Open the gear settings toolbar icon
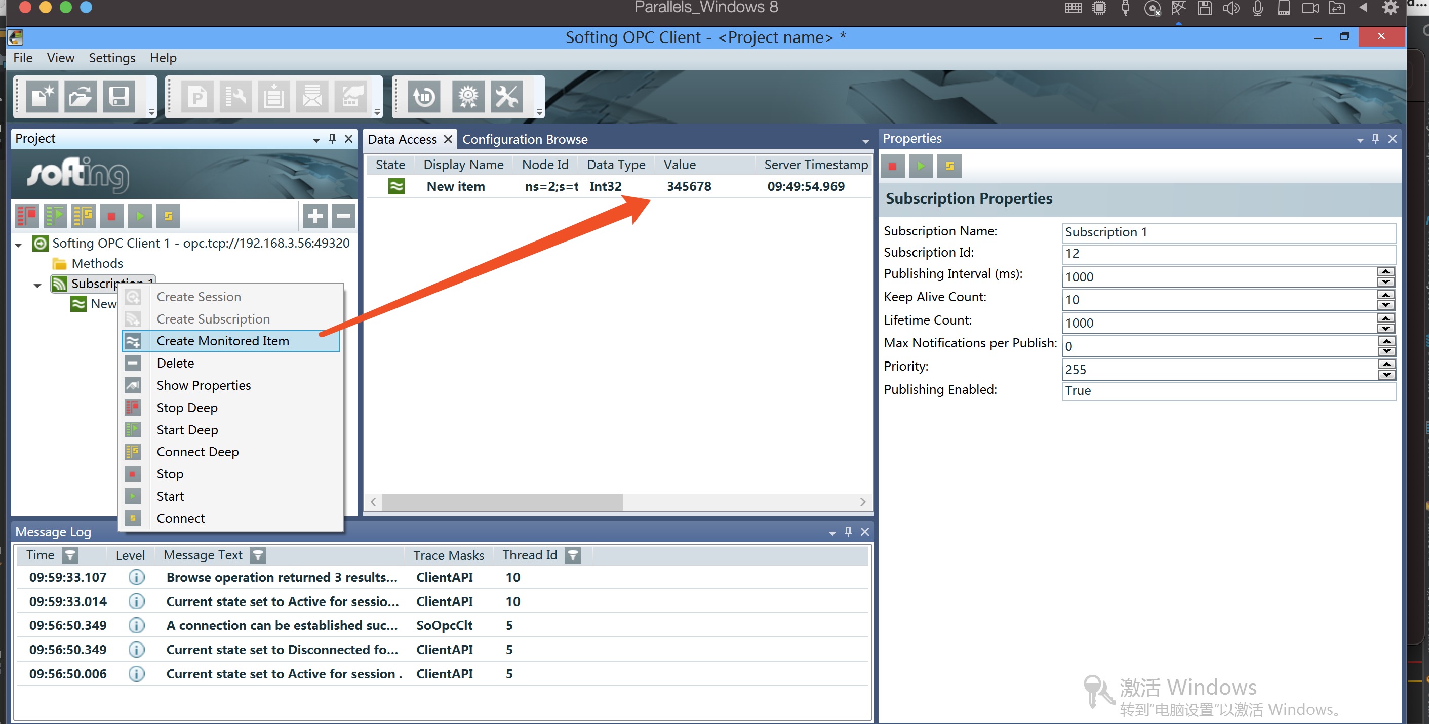Viewport: 1429px width, 724px height. tap(468, 97)
